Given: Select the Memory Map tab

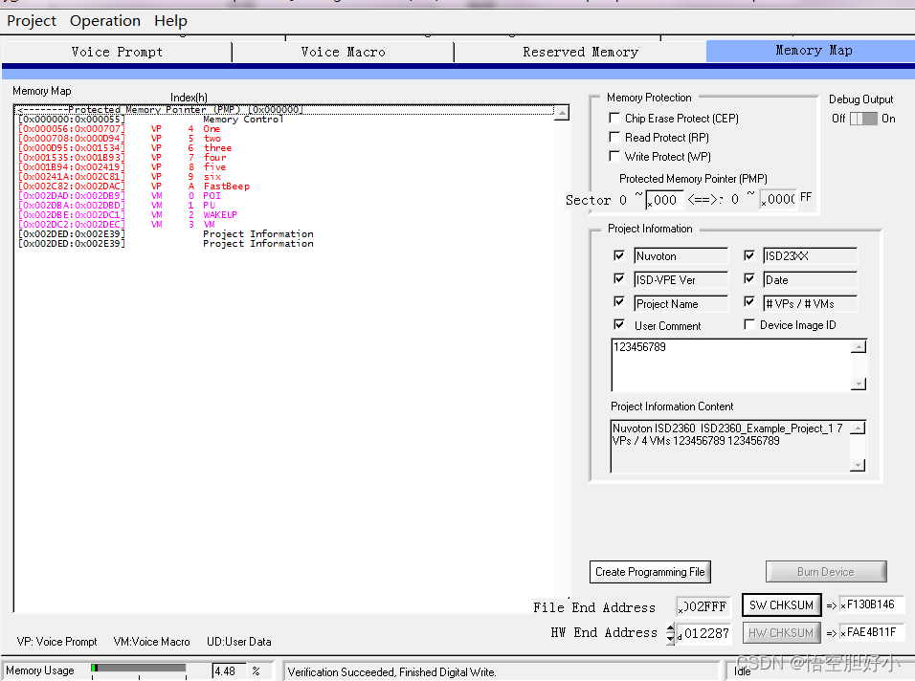Looking at the screenshot, I should point(813,51).
